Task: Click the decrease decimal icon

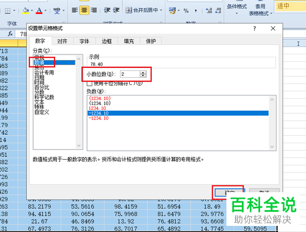Action: (x=218, y=10)
